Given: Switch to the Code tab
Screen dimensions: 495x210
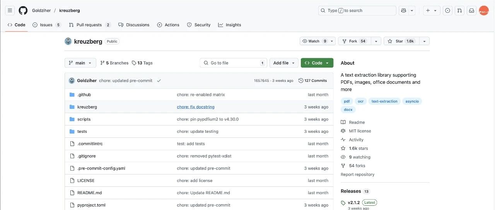Looking at the screenshot, I should coord(16,25).
